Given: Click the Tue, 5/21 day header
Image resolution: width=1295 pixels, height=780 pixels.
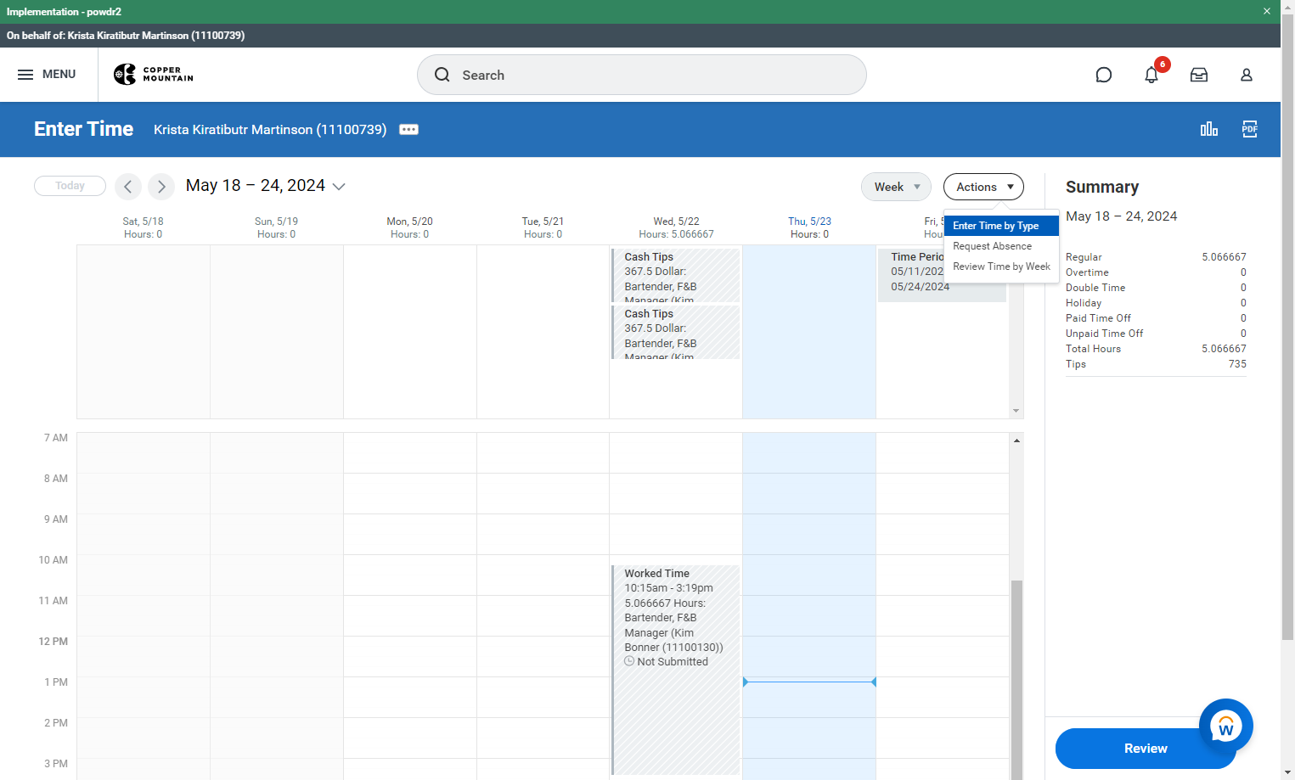Looking at the screenshot, I should (543, 227).
